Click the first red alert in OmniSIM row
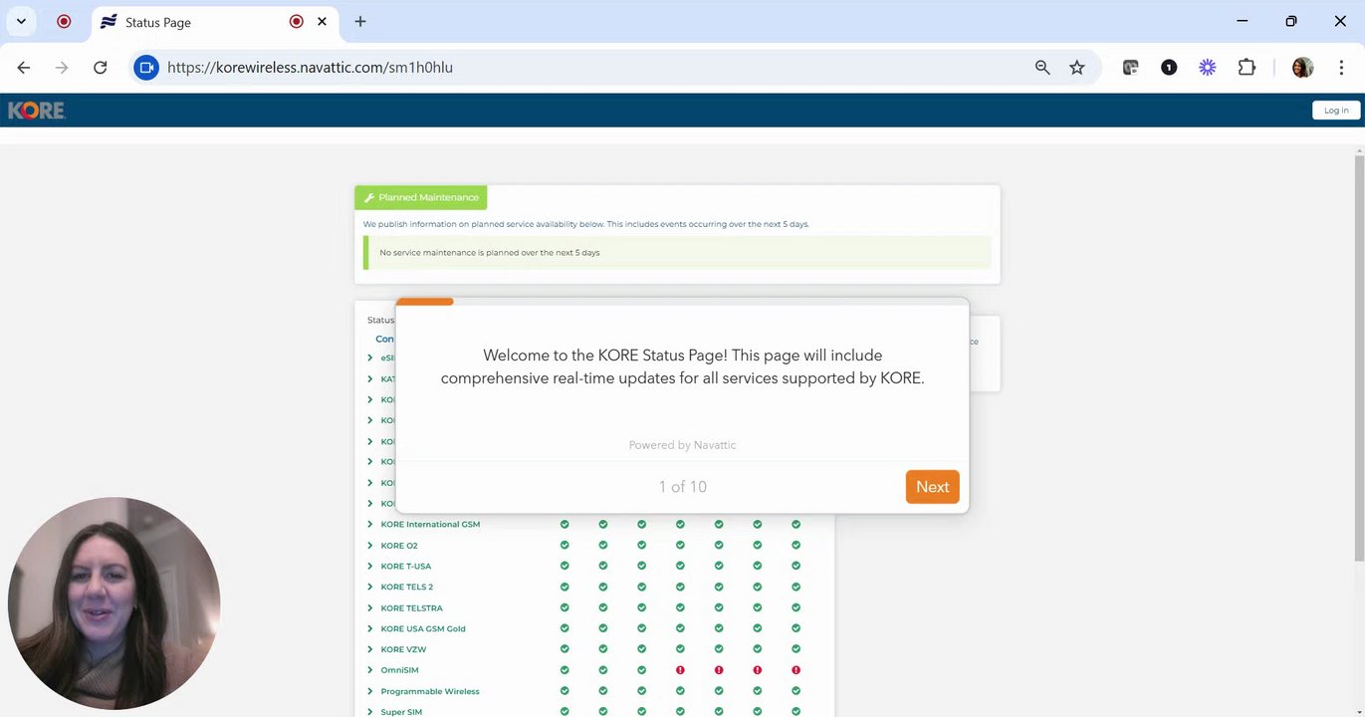The height and width of the screenshot is (717, 1365). 680,670
